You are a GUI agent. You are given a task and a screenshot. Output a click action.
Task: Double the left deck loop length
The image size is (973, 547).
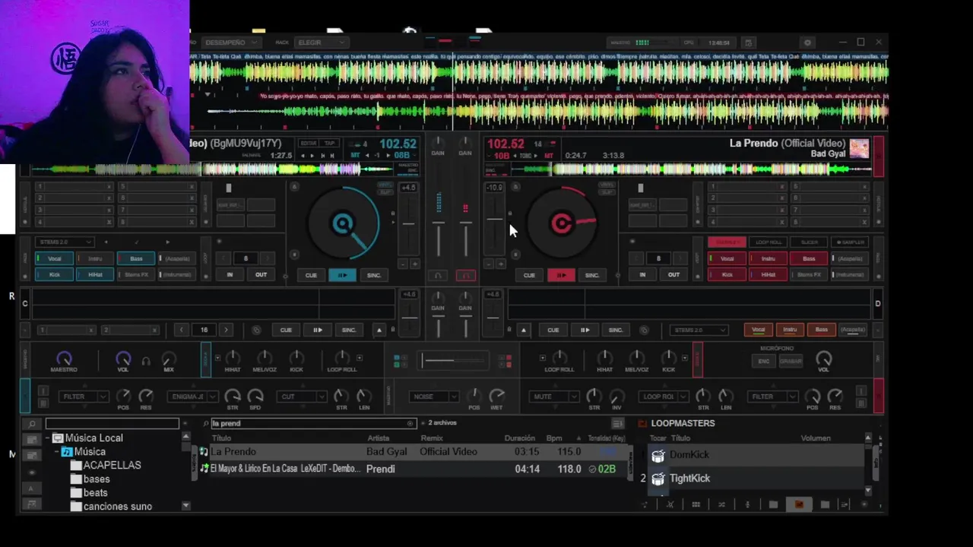267,258
